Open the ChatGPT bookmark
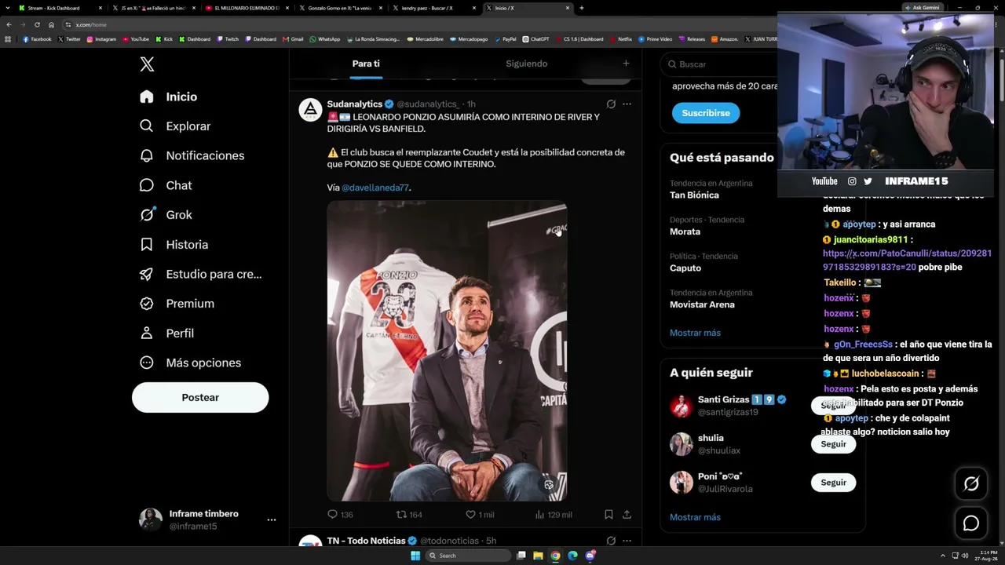This screenshot has height=565, width=1005. [x=536, y=39]
